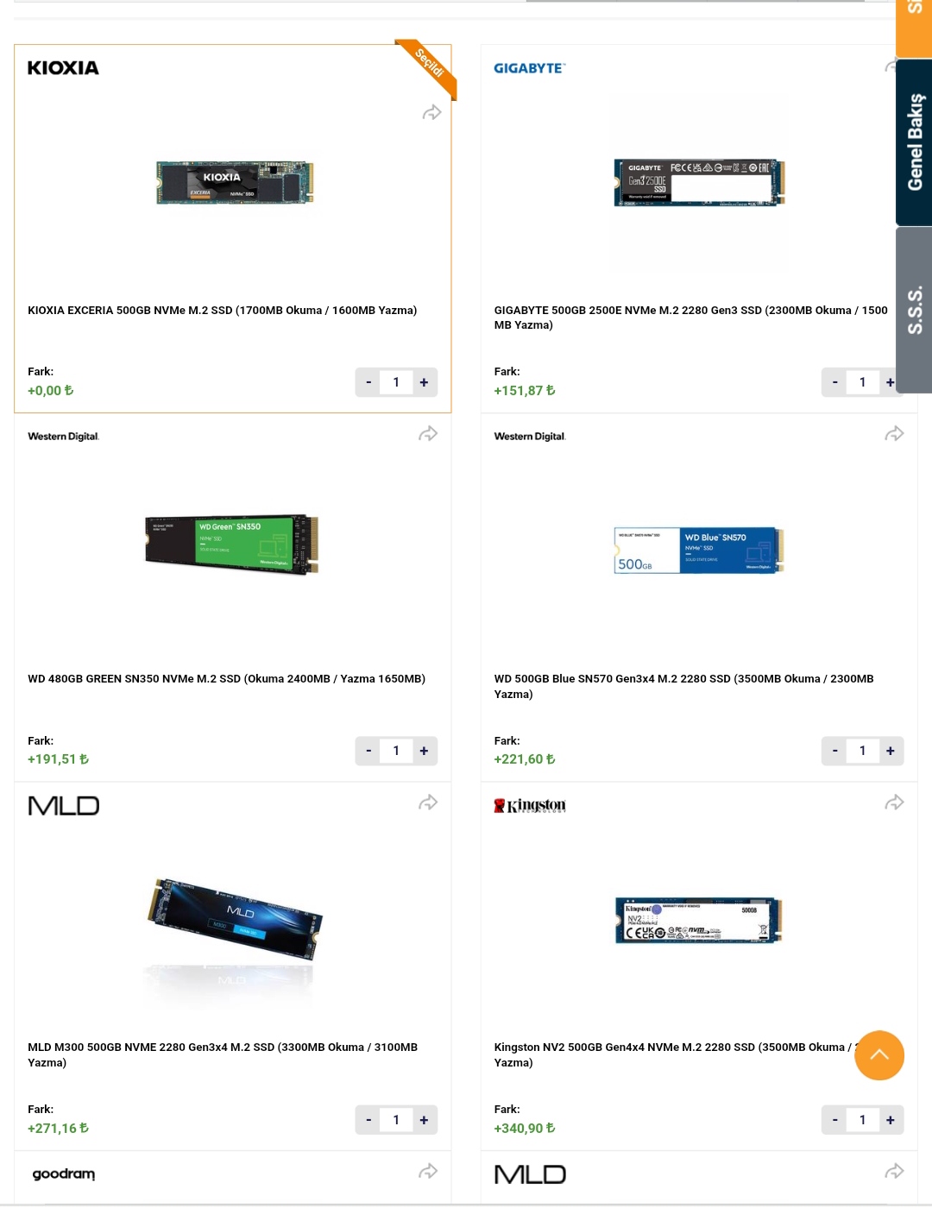Open the S.S.S. side tab
Screen dimensions: 932x1208
pos(915,310)
